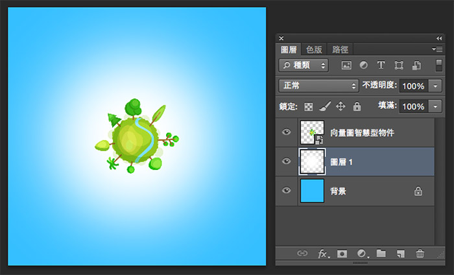This screenshot has width=454, height=275.
Task: Add a layer mask
Action: [x=342, y=254]
